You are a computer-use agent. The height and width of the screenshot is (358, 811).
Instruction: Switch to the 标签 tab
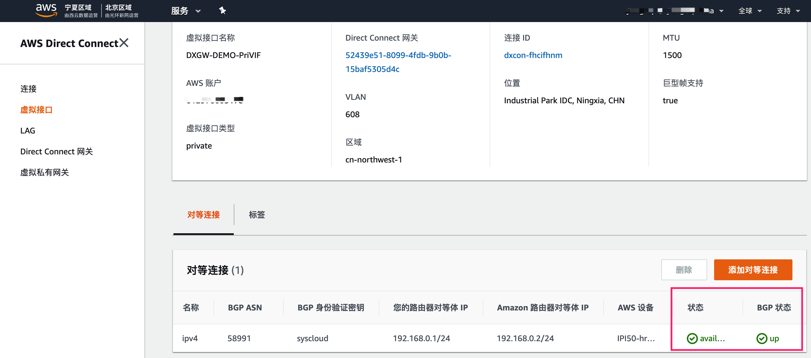(257, 215)
